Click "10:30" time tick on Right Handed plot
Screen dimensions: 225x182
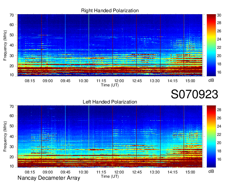pyautogui.click(x=83, y=81)
